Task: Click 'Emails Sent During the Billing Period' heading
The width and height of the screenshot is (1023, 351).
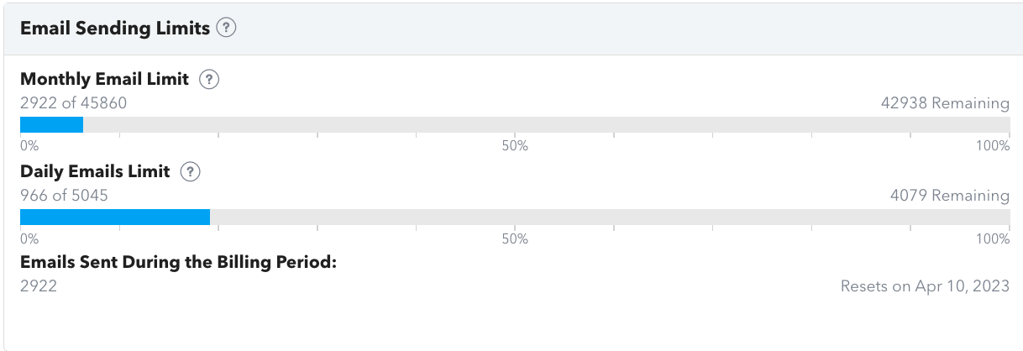Action: coord(178,262)
